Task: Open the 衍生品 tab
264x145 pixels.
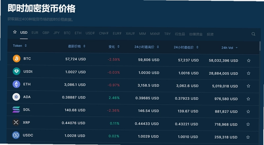Action: tap(180, 34)
